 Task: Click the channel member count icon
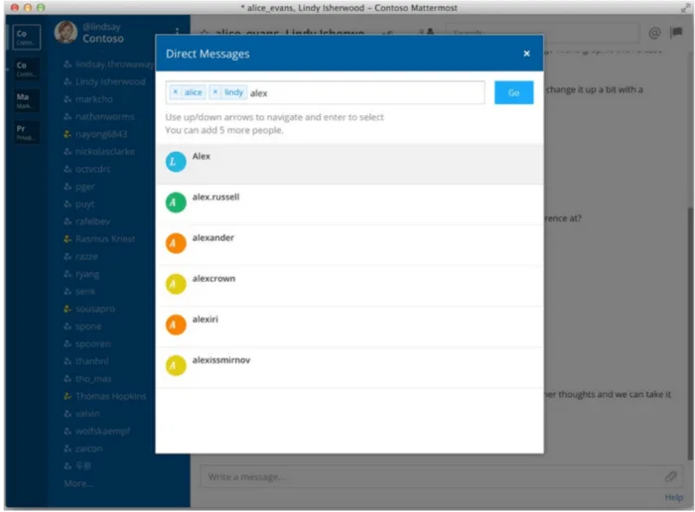coord(426,32)
